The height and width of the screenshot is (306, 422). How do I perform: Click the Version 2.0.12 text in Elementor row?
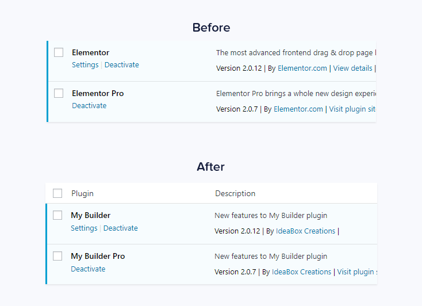tap(239, 68)
